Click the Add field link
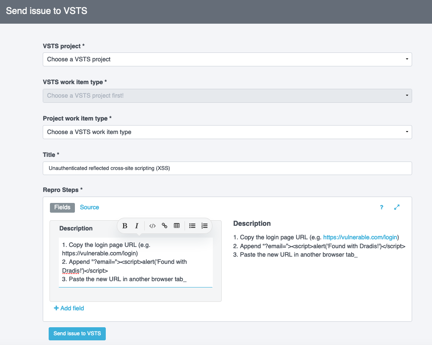This screenshot has height=345, width=432. click(69, 308)
